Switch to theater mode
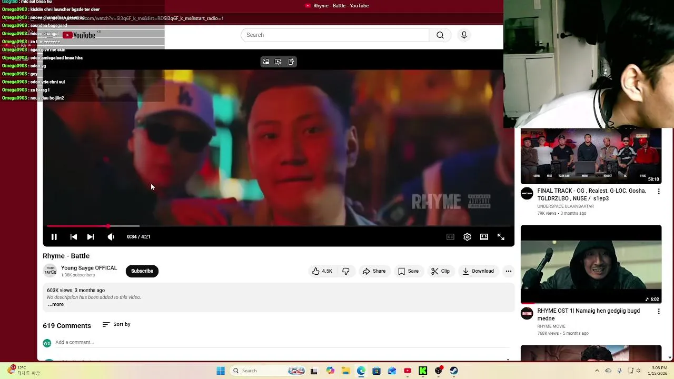Screen dimensions: 674x379 point(484,237)
